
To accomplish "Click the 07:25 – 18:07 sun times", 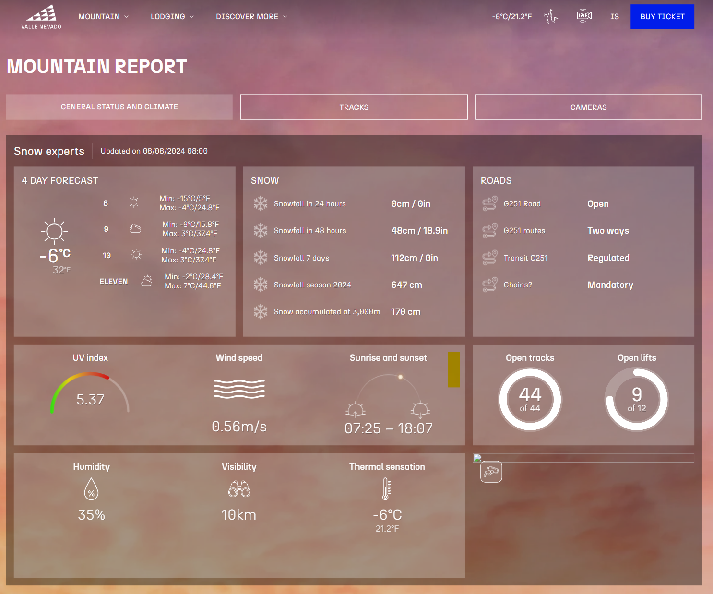I will click(388, 428).
